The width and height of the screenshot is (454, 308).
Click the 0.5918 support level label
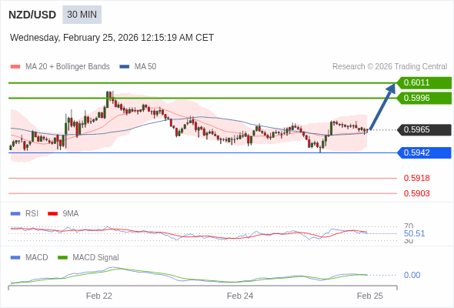(x=416, y=178)
